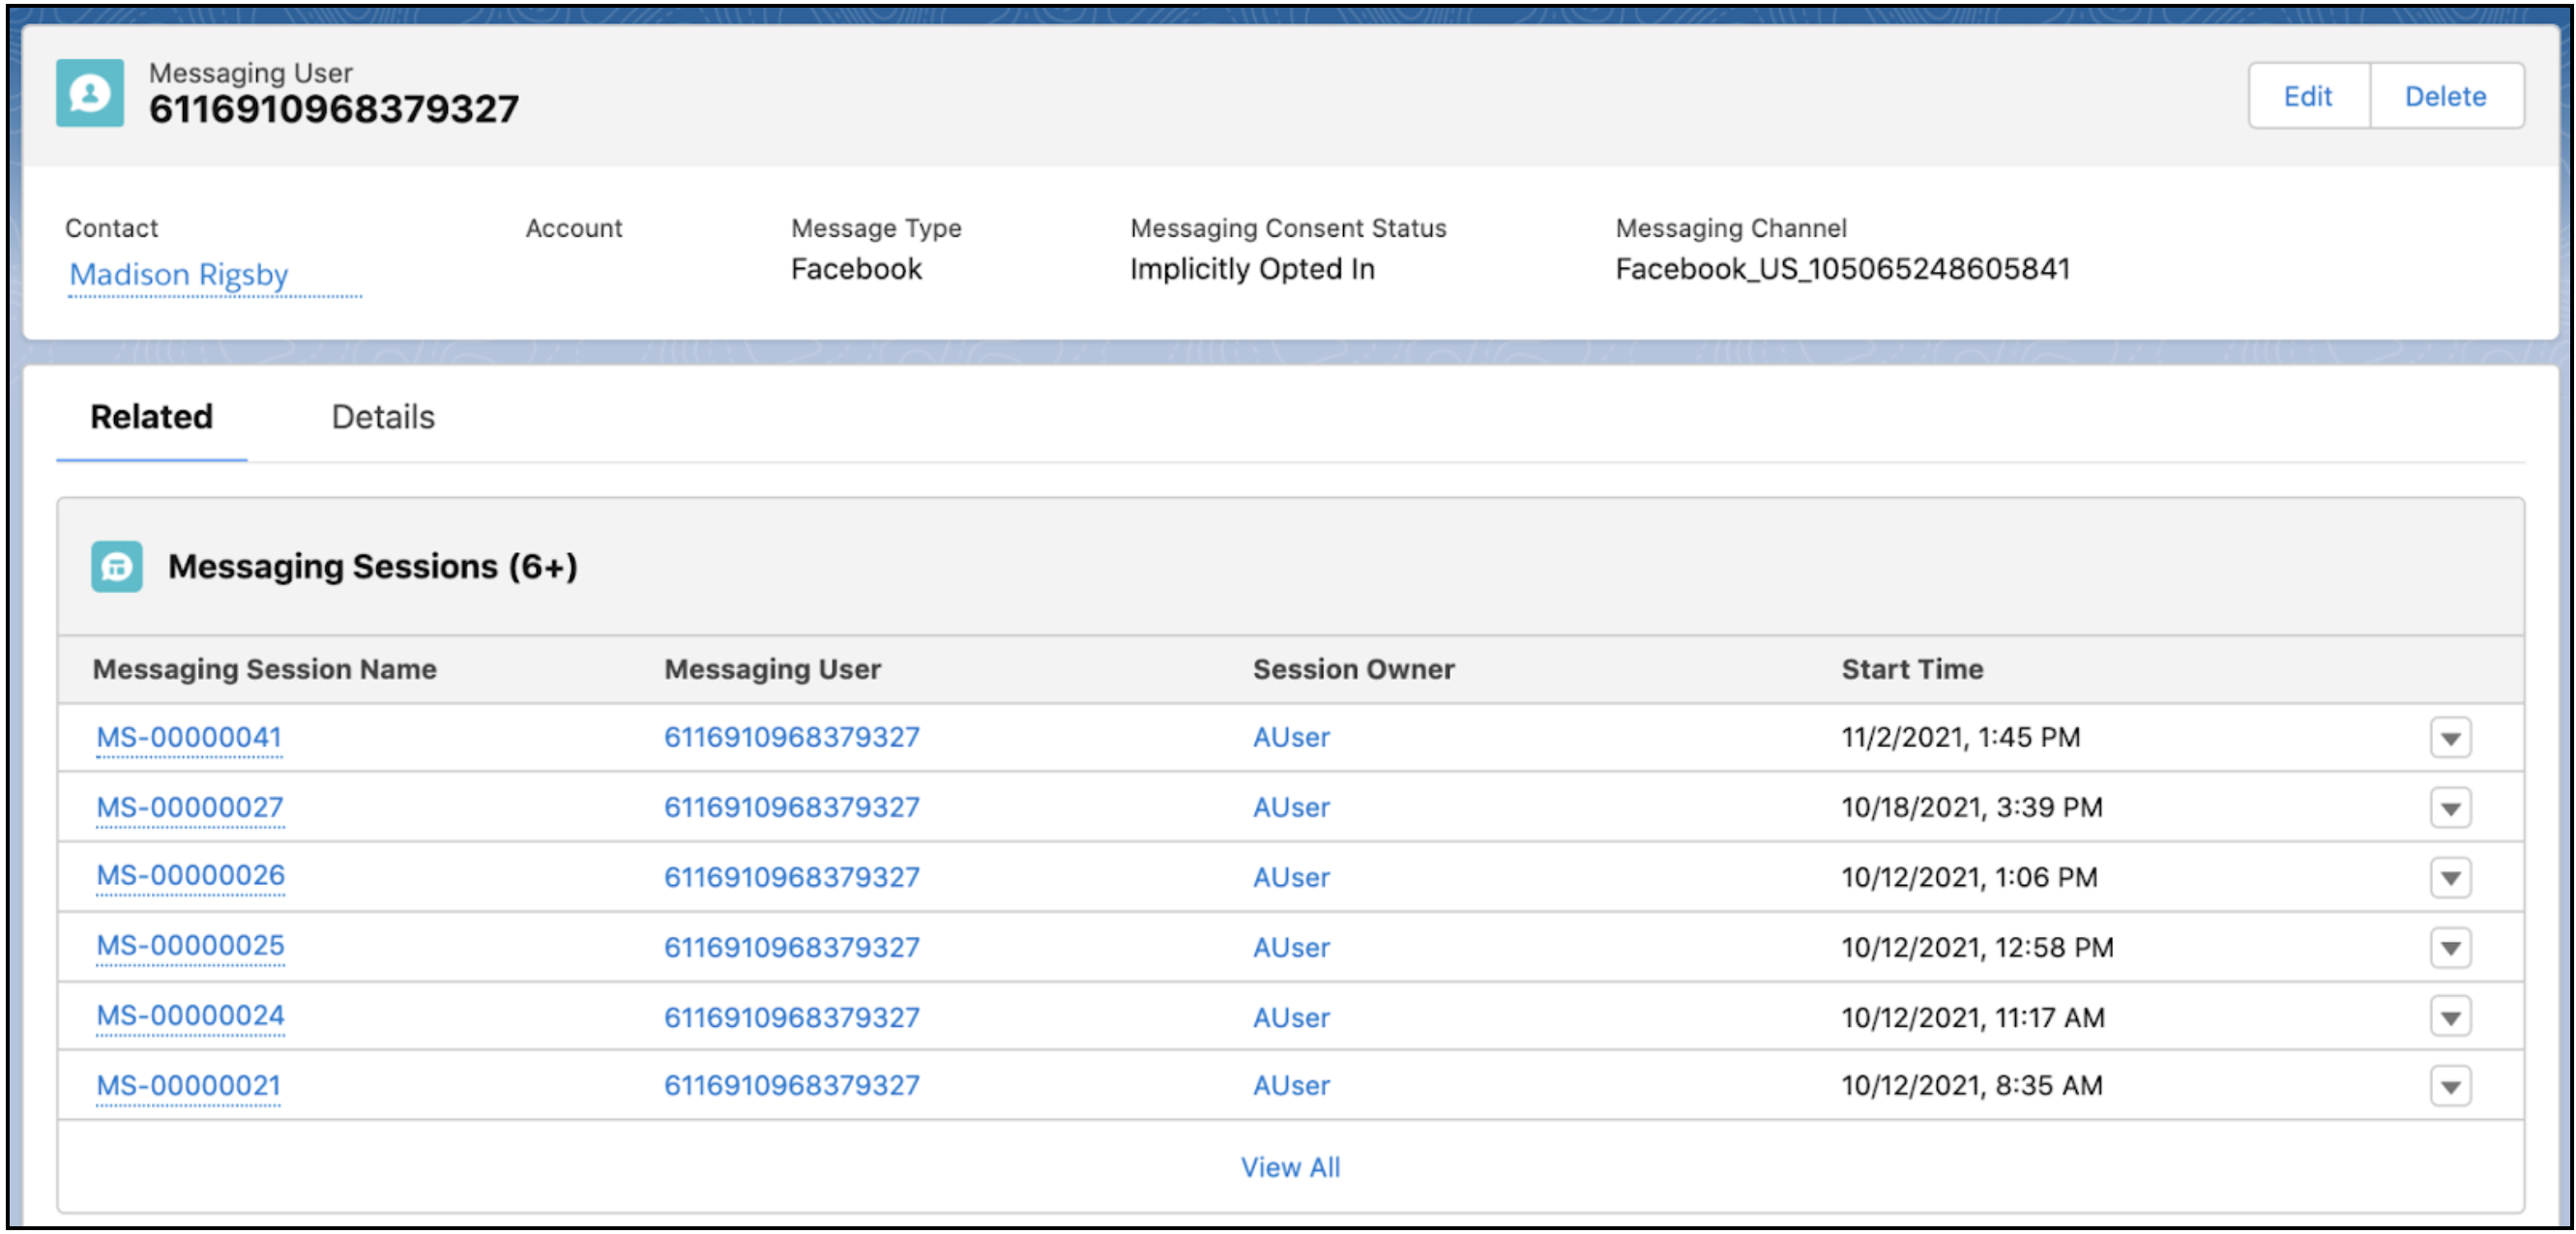Open row actions for MS-00000027

click(2449, 808)
